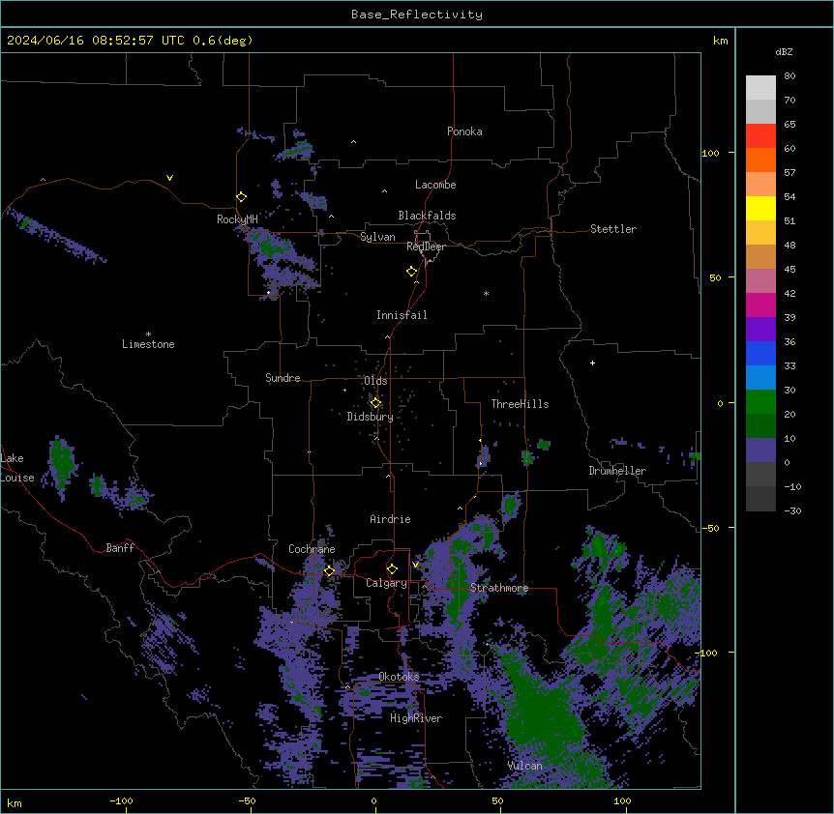834x814 pixels.
Task: Click the Ponoka city label
Action: [x=464, y=131]
